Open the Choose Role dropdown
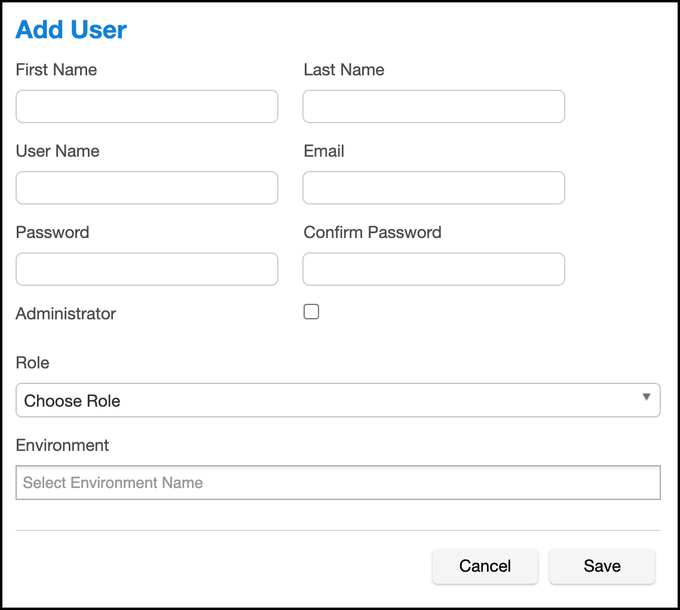This screenshot has width=680, height=610. click(338, 400)
